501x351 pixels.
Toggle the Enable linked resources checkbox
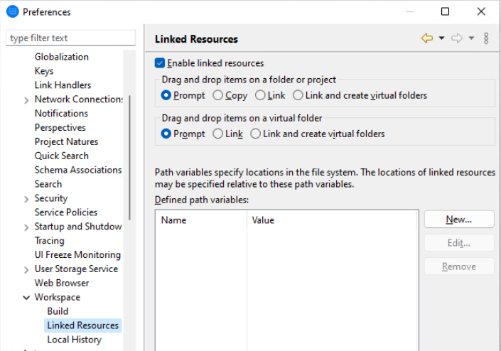(x=160, y=63)
